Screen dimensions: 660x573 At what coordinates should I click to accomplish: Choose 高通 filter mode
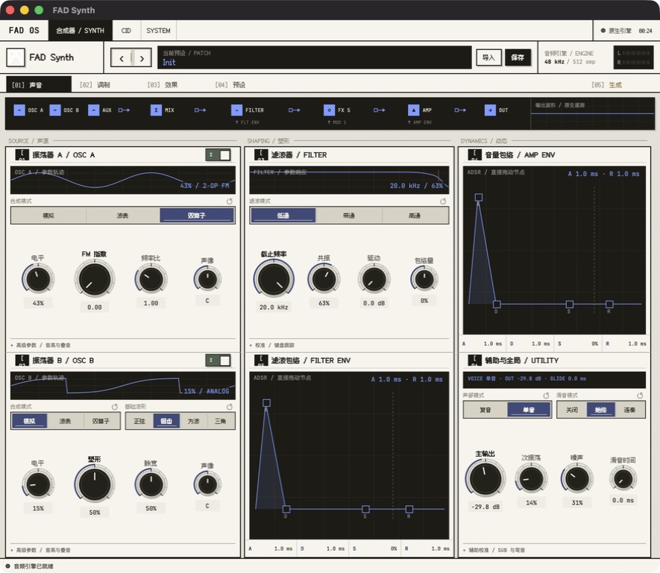click(415, 216)
